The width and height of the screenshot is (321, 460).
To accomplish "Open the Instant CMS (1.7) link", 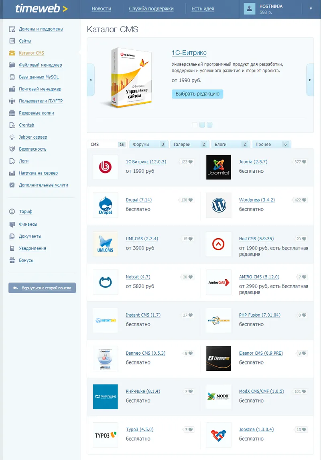I will pos(143,315).
